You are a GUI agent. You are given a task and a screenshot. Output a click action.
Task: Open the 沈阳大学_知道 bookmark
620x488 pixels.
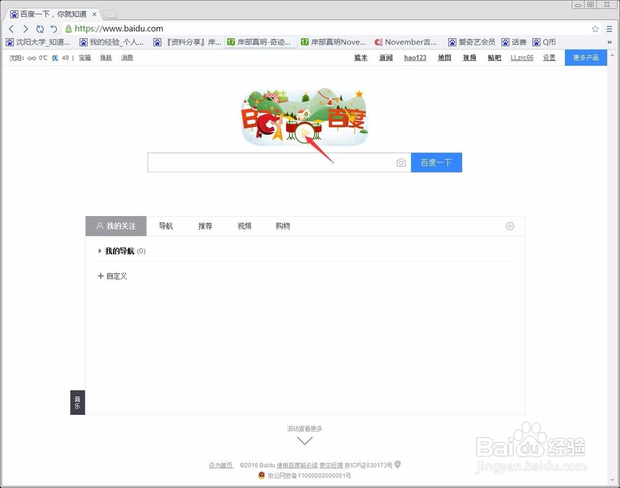[x=38, y=42]
